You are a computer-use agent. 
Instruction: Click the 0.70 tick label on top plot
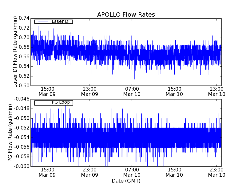coord(24,38)
